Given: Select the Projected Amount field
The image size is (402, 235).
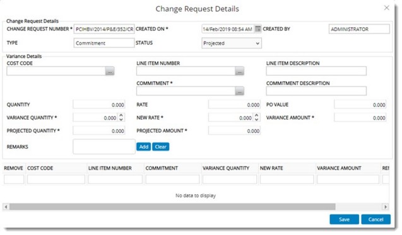Looking at the screenshot, I should [x=234, y=131].
